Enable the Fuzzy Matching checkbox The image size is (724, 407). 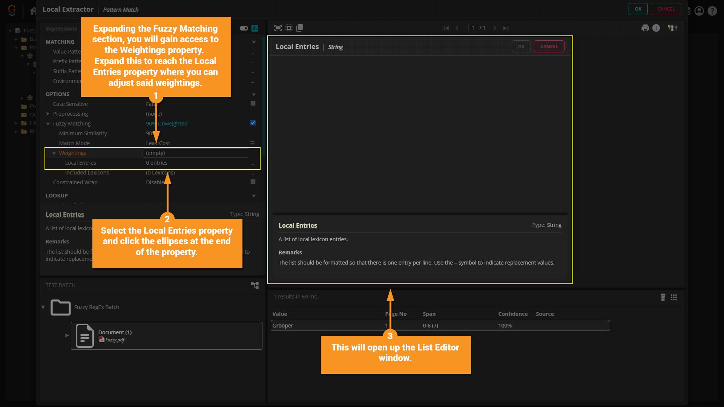[x=253, y=123]
